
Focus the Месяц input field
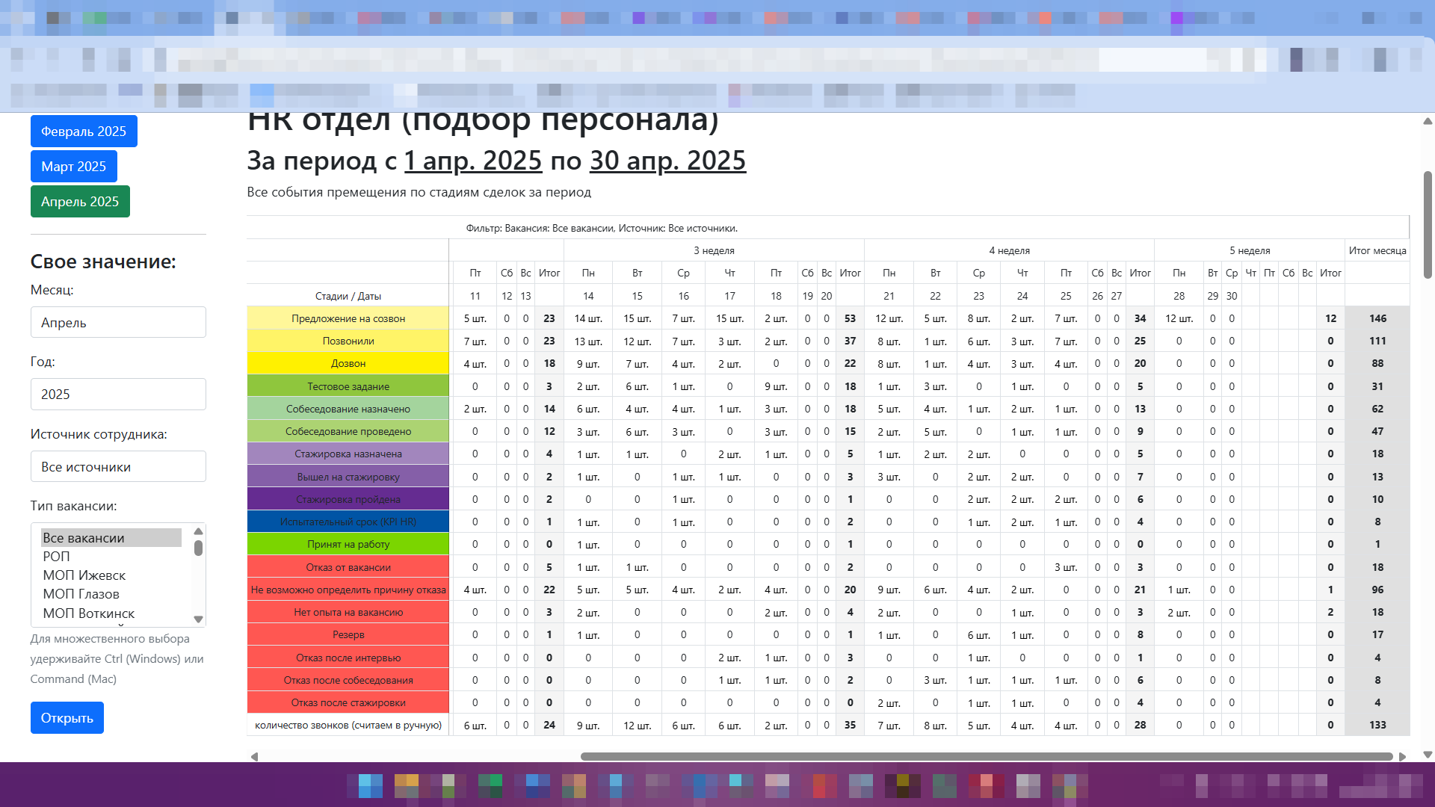point(118,323)
